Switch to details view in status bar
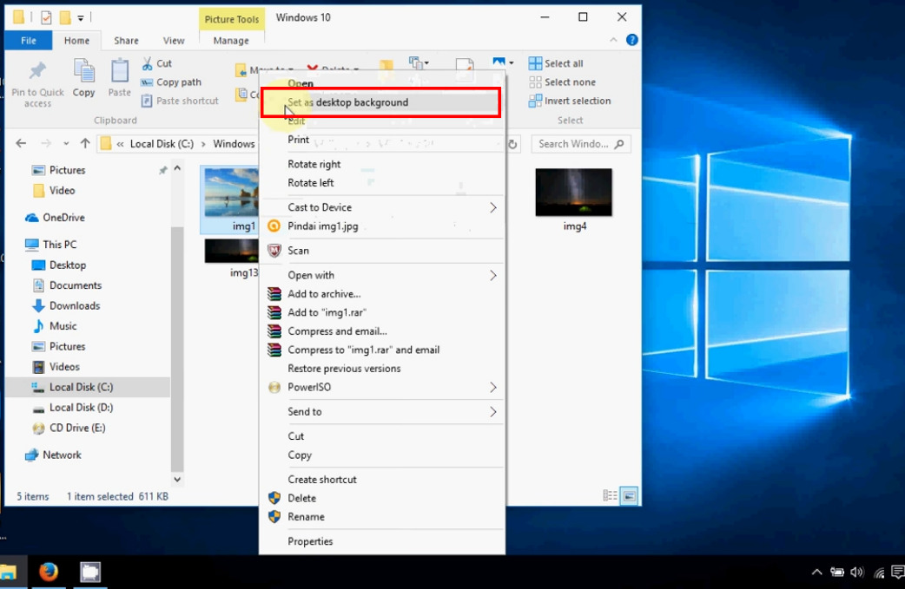The height and width of the screenshot is (589, 905). tap(611, 494)
